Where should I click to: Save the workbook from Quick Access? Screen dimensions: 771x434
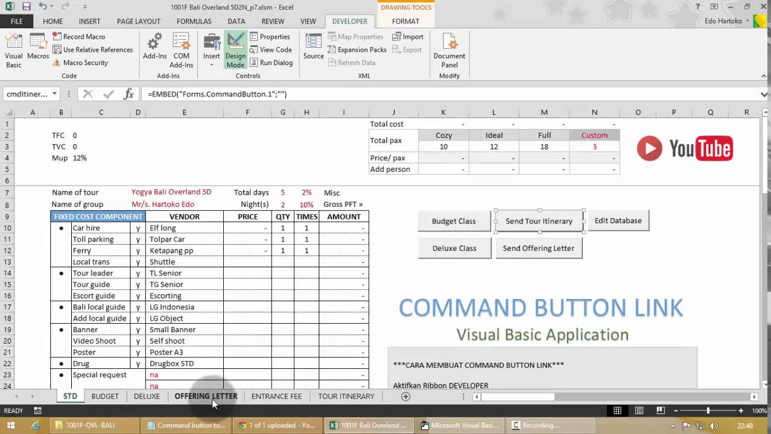[26, 7]
